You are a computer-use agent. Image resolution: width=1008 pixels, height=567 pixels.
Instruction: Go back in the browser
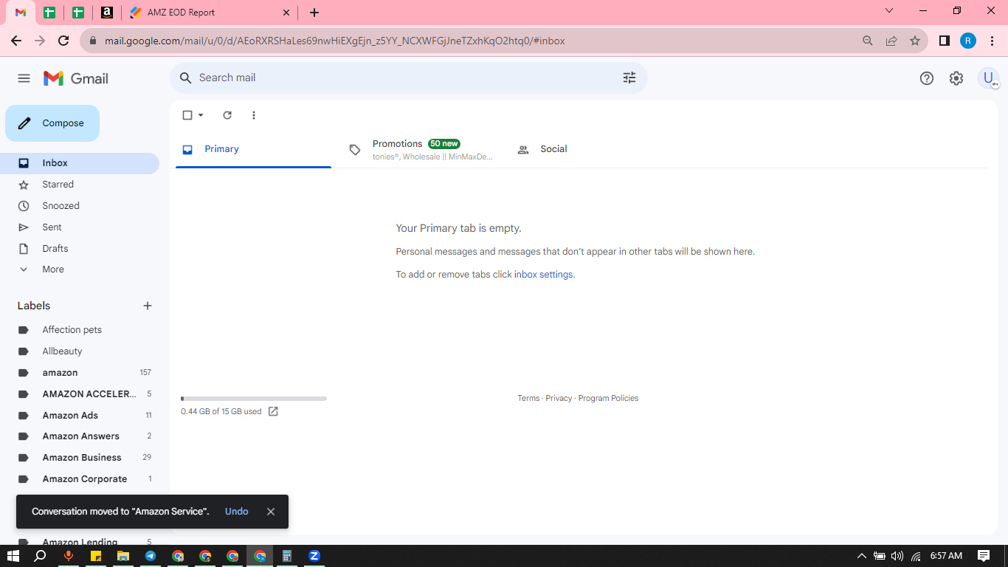click(16, 41)
